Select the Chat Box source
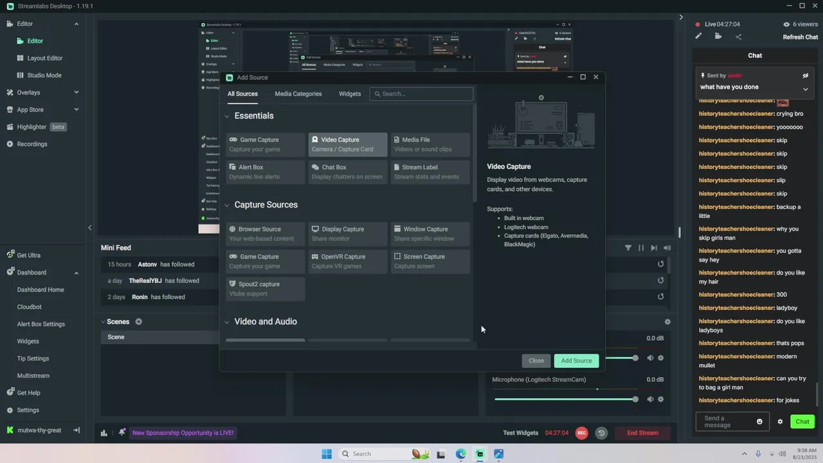Image resolution: width=823 pixels, height=463 pixels. pyautogui.click(x=348, y=172)
